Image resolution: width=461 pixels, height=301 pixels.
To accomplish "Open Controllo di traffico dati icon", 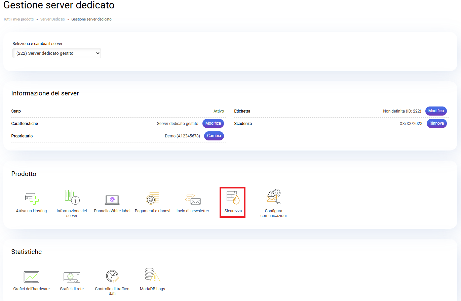I will [x=112, y=276].
